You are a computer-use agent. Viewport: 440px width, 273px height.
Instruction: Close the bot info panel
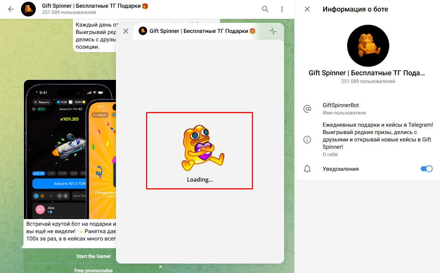click(307, 9)
